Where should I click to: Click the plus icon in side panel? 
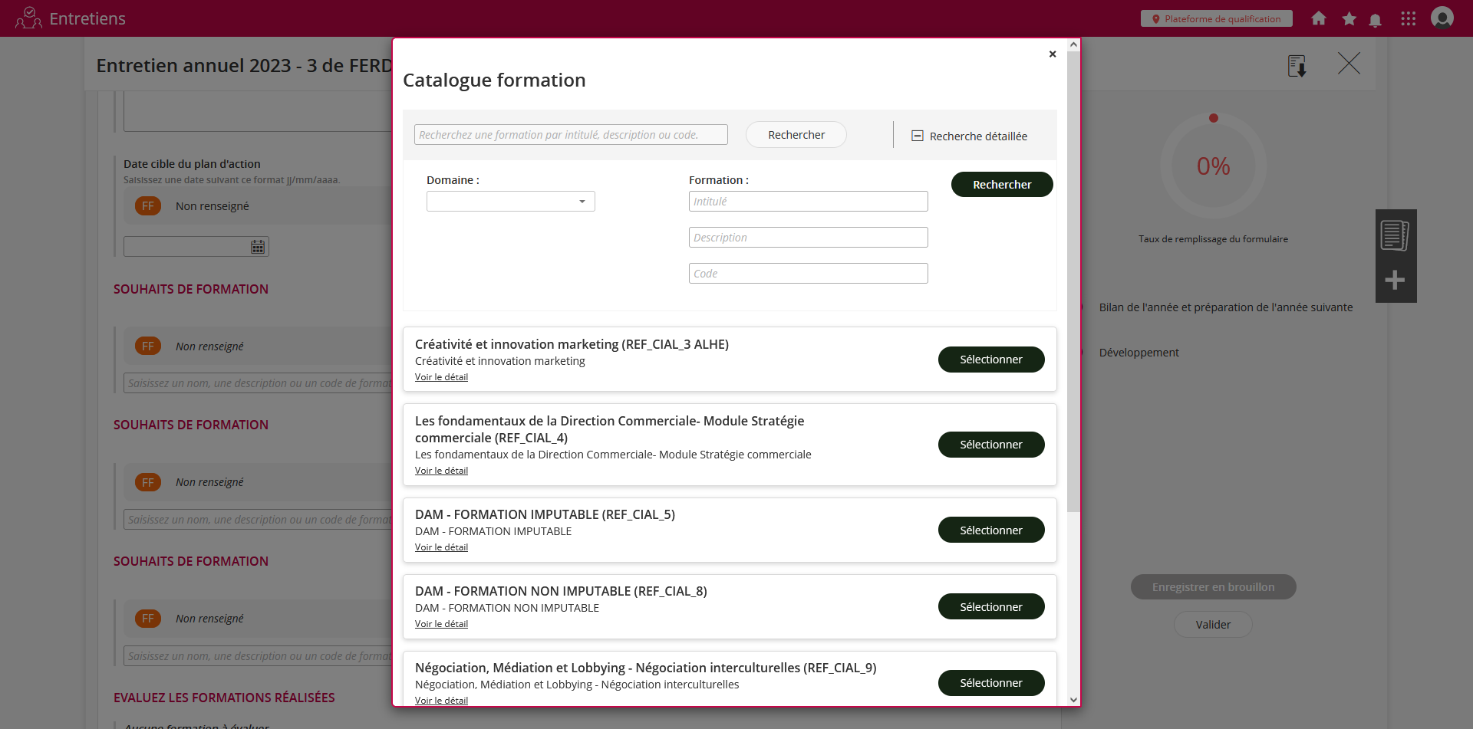[1395, 280]
